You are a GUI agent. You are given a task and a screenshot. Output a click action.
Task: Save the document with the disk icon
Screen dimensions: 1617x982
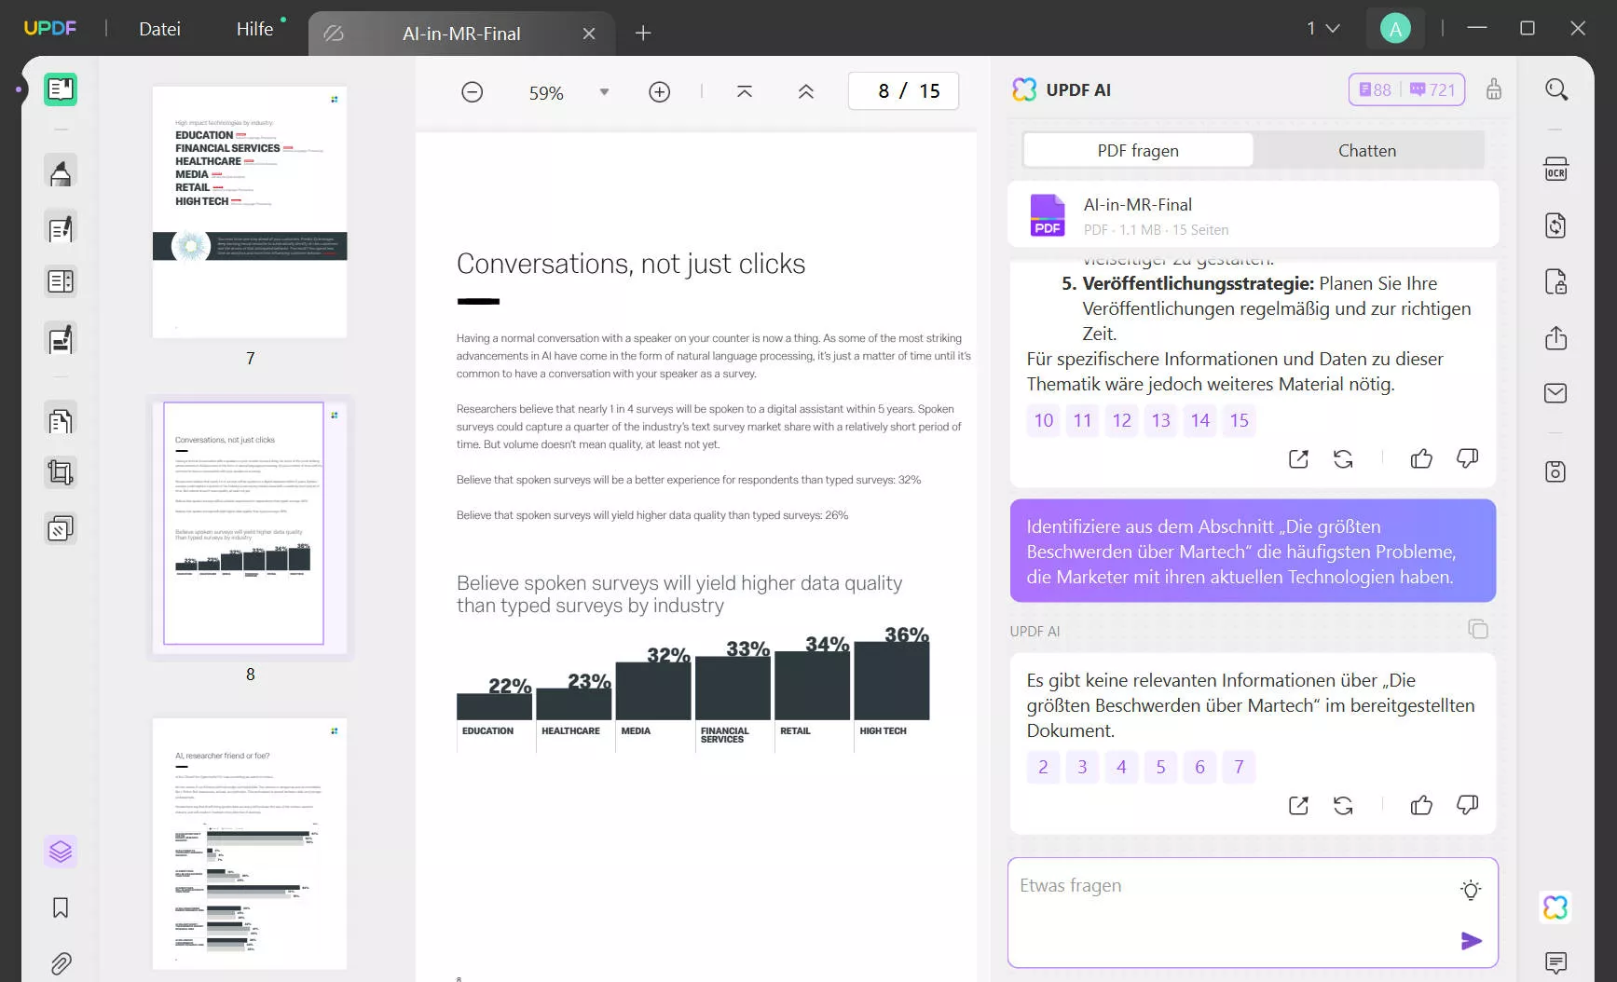pyautogui.click(x=1556, y=471)
